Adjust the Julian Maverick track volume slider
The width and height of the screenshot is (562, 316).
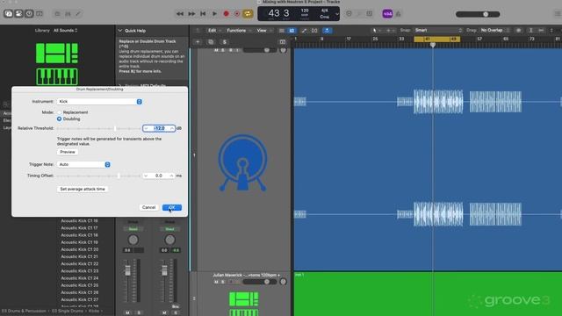click(260, 282)
